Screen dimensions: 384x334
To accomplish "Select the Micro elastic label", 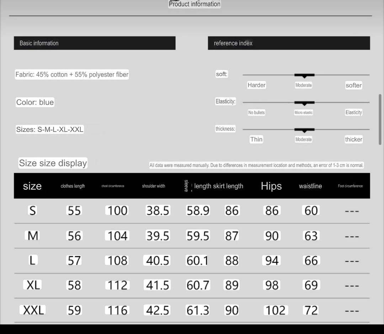I will click(303, 113).
